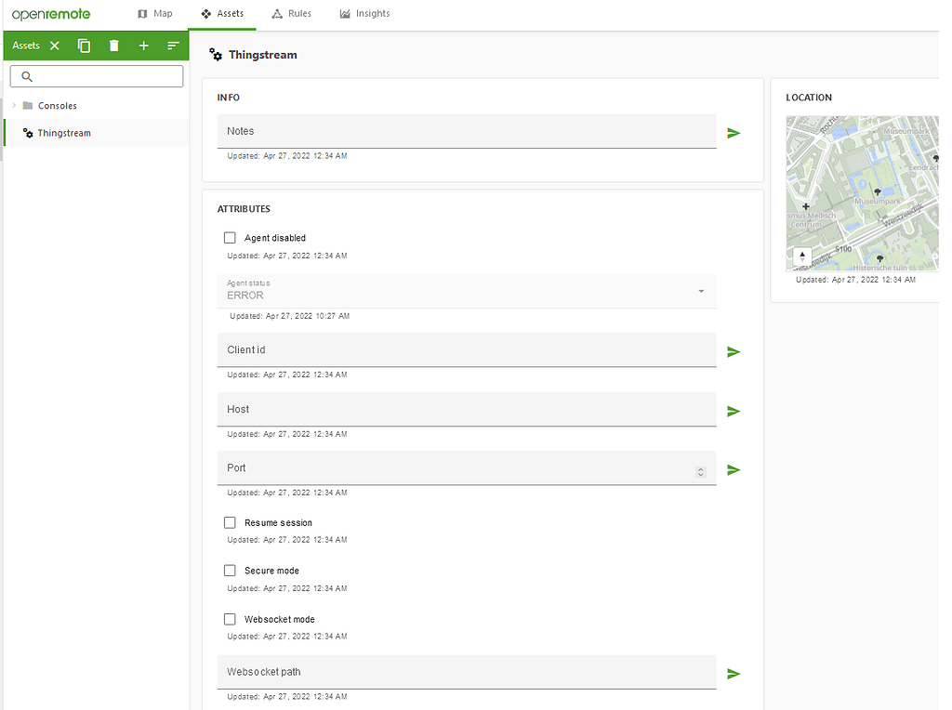Click the X icon to deselect assets
The height and width of the screenshot is (710, 952).
coord(55,46)
